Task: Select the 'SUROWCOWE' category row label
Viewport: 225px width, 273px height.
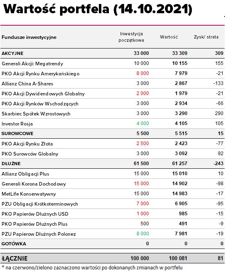Action: click(17, 133)
